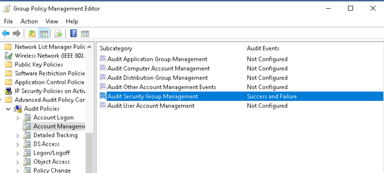The width and height of the screenshot is (384, 173).
Task: Select the DS Access tree item
Action: coord(46,144)
